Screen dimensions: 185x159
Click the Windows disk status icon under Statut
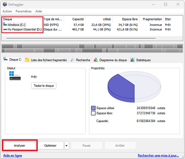[15, 76]
